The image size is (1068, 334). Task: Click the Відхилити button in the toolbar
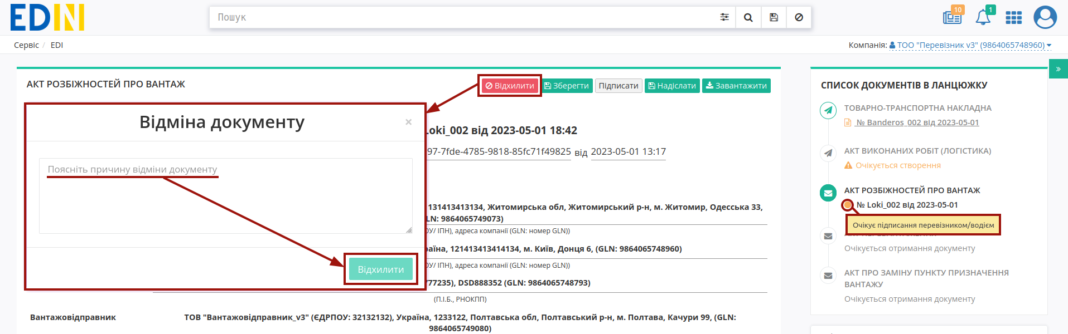click(510, 86)
